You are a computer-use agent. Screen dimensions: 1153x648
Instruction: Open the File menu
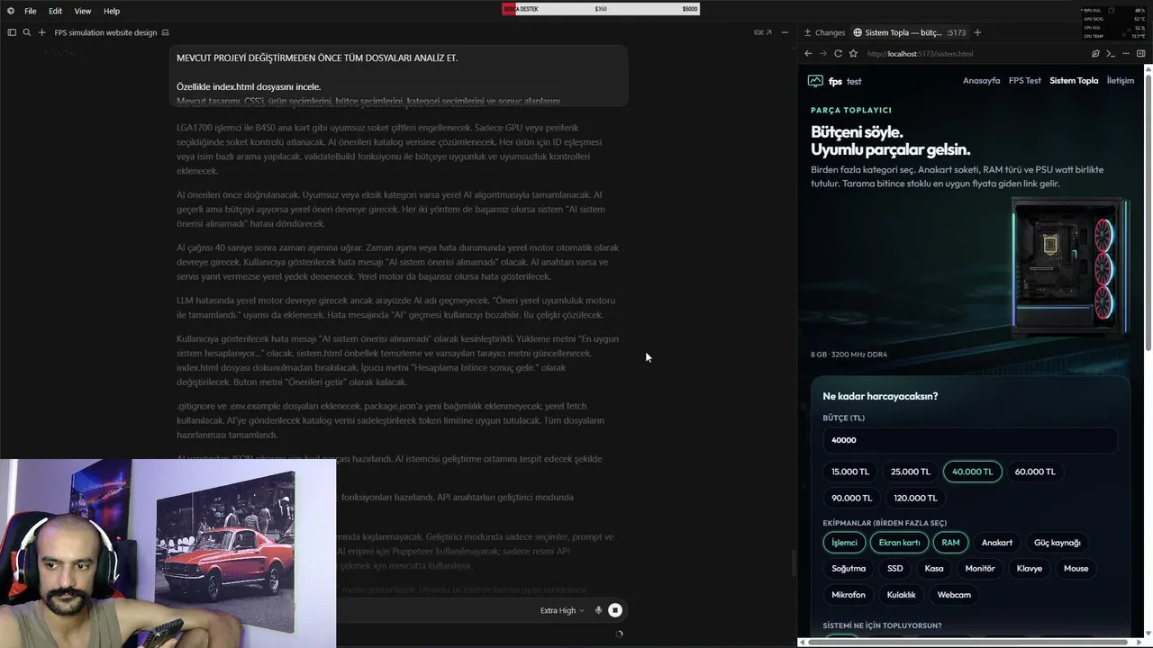(31, 11)
